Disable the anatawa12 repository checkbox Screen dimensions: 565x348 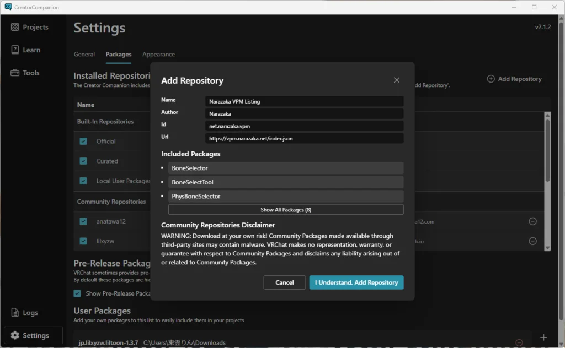pos(83,221)
